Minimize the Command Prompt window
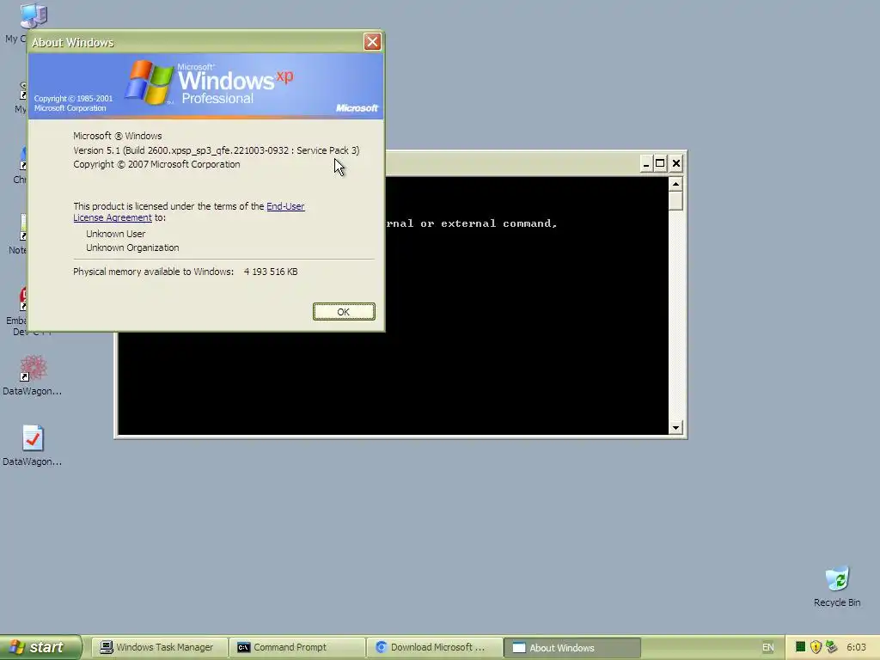 [x=646, y=163]
